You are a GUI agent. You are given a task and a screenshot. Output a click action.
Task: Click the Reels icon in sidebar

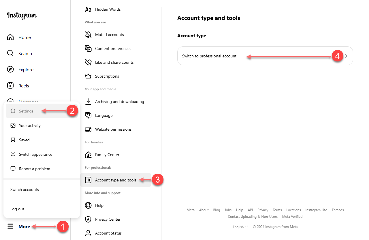10,86
